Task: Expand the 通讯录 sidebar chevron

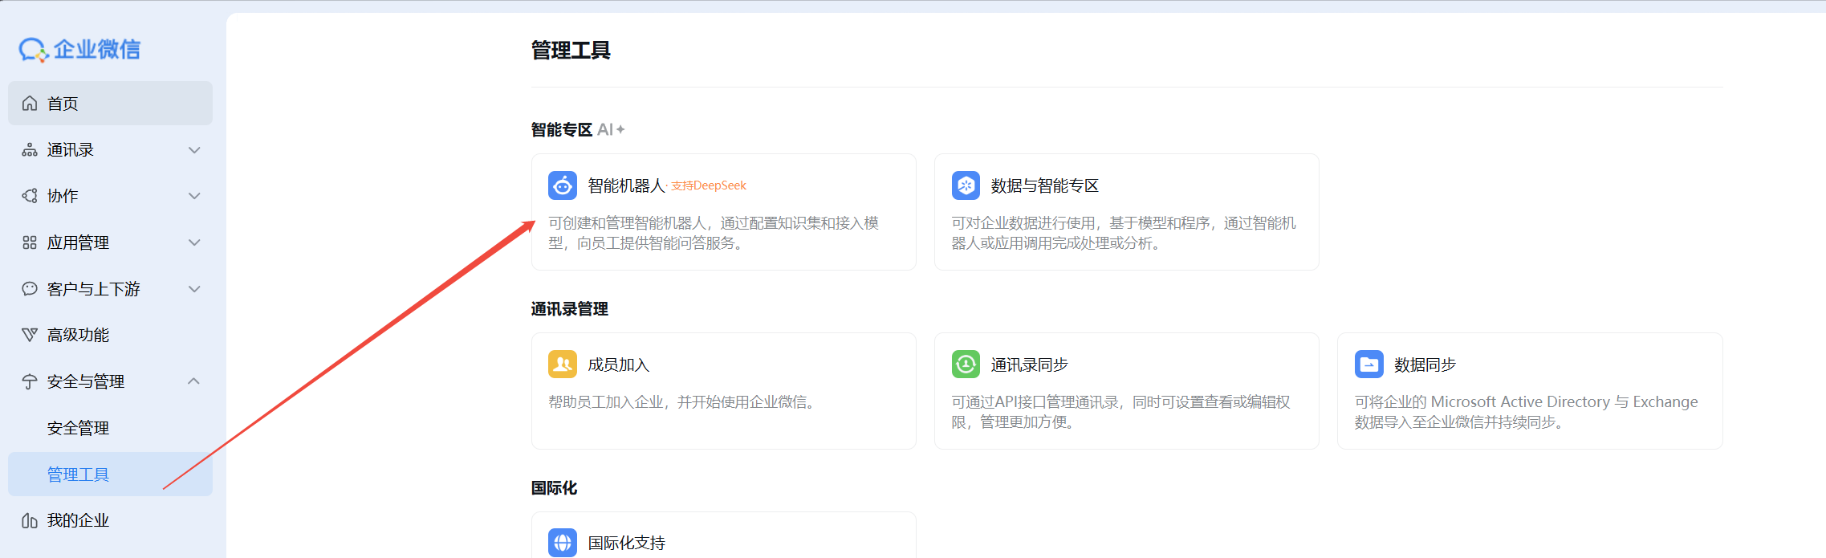Action: click(194, 150)
